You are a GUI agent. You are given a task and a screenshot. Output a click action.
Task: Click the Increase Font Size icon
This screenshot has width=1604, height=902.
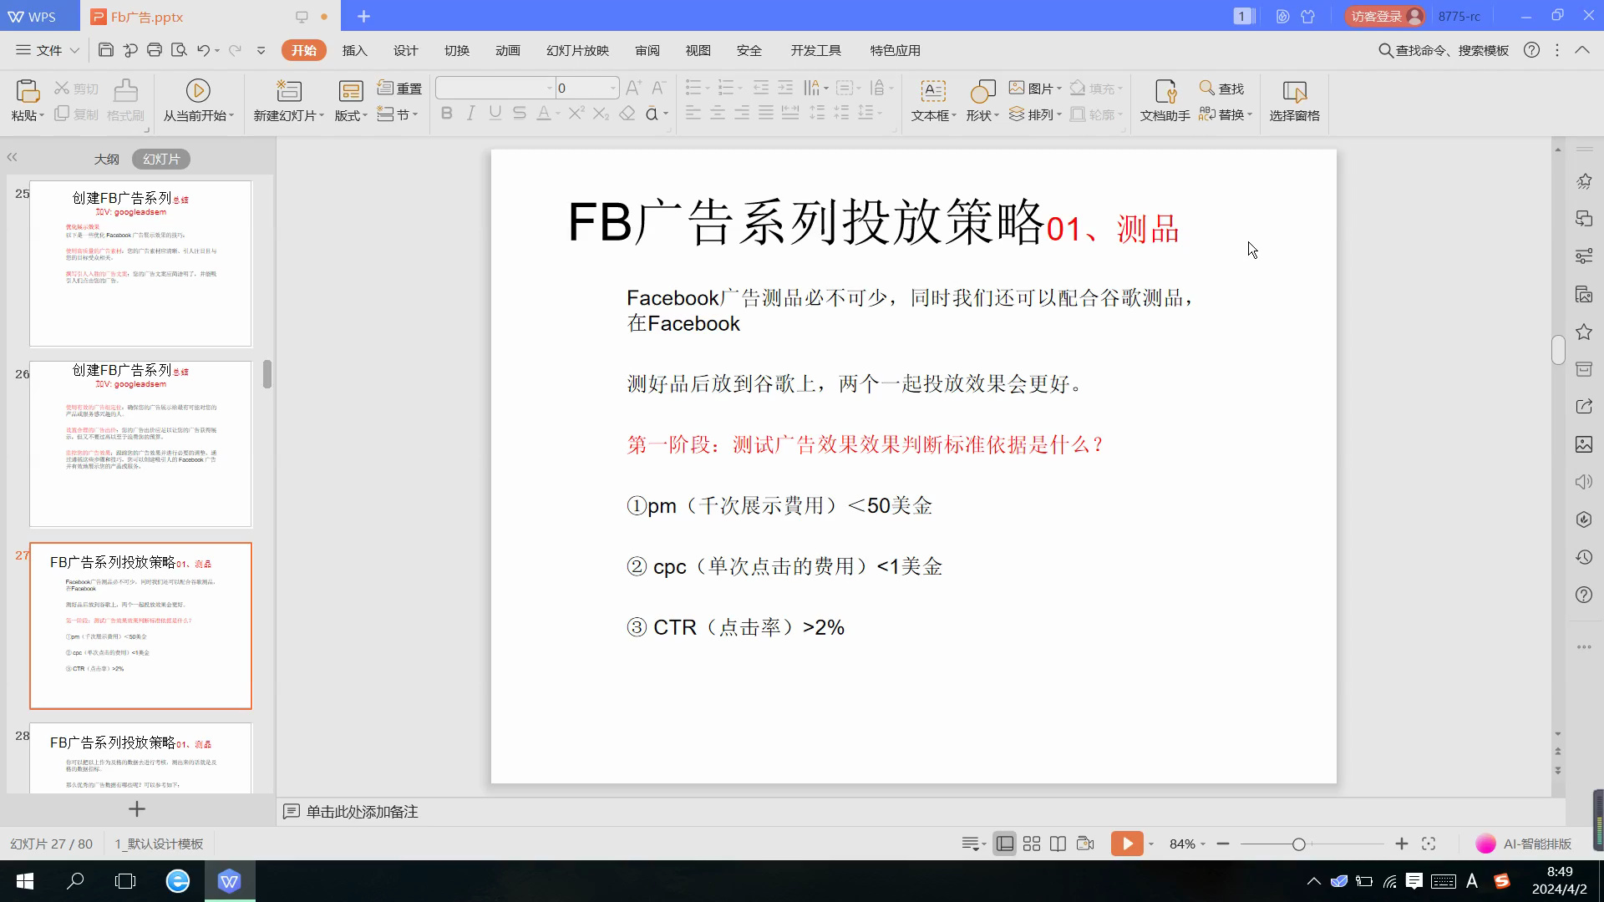pyautogui.click(x=633, y=88)
